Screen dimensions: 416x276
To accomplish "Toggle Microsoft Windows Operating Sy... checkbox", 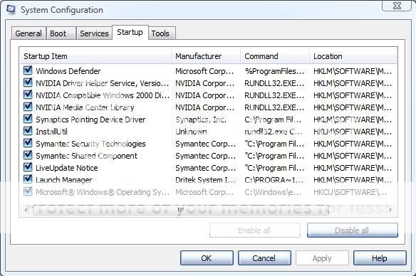I will click(x=28, y=191).
